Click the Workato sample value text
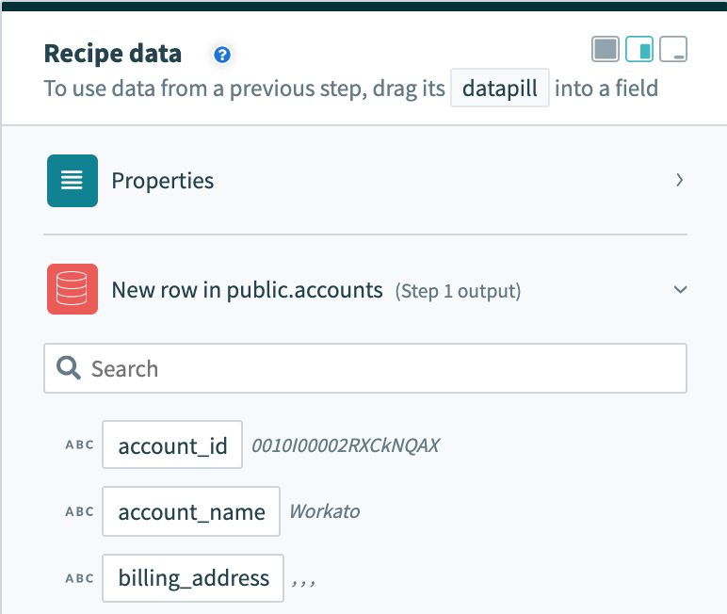Image resolution: width=727 pixels, height=614 pixels. pos(324,512)
